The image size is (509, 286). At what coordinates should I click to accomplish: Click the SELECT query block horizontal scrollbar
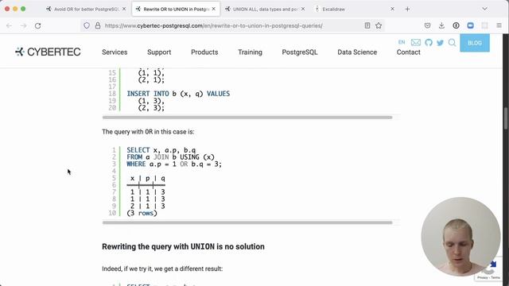(247, 222)
